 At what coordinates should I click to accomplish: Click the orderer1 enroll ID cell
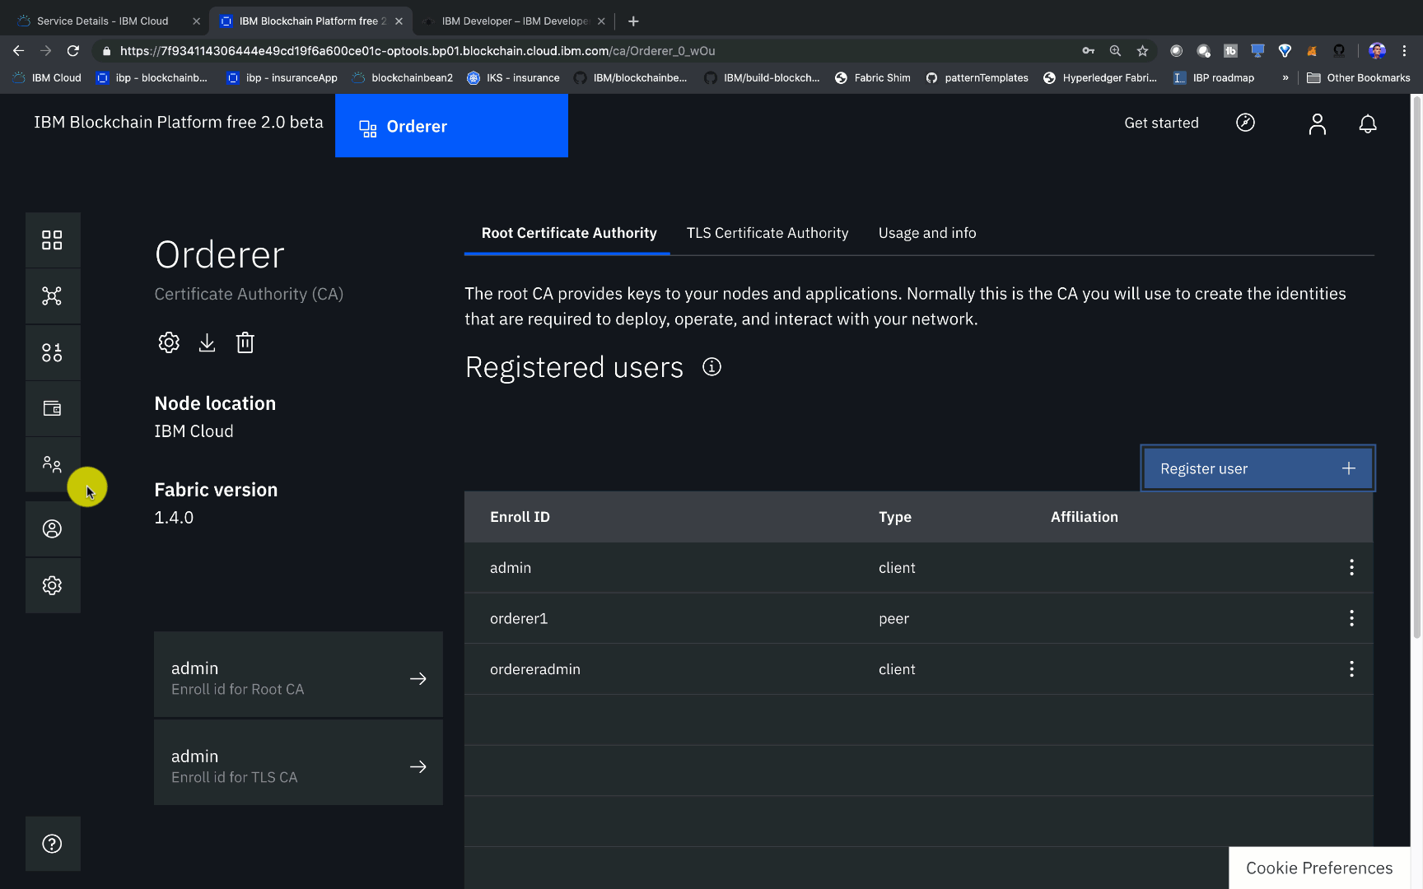519,618
